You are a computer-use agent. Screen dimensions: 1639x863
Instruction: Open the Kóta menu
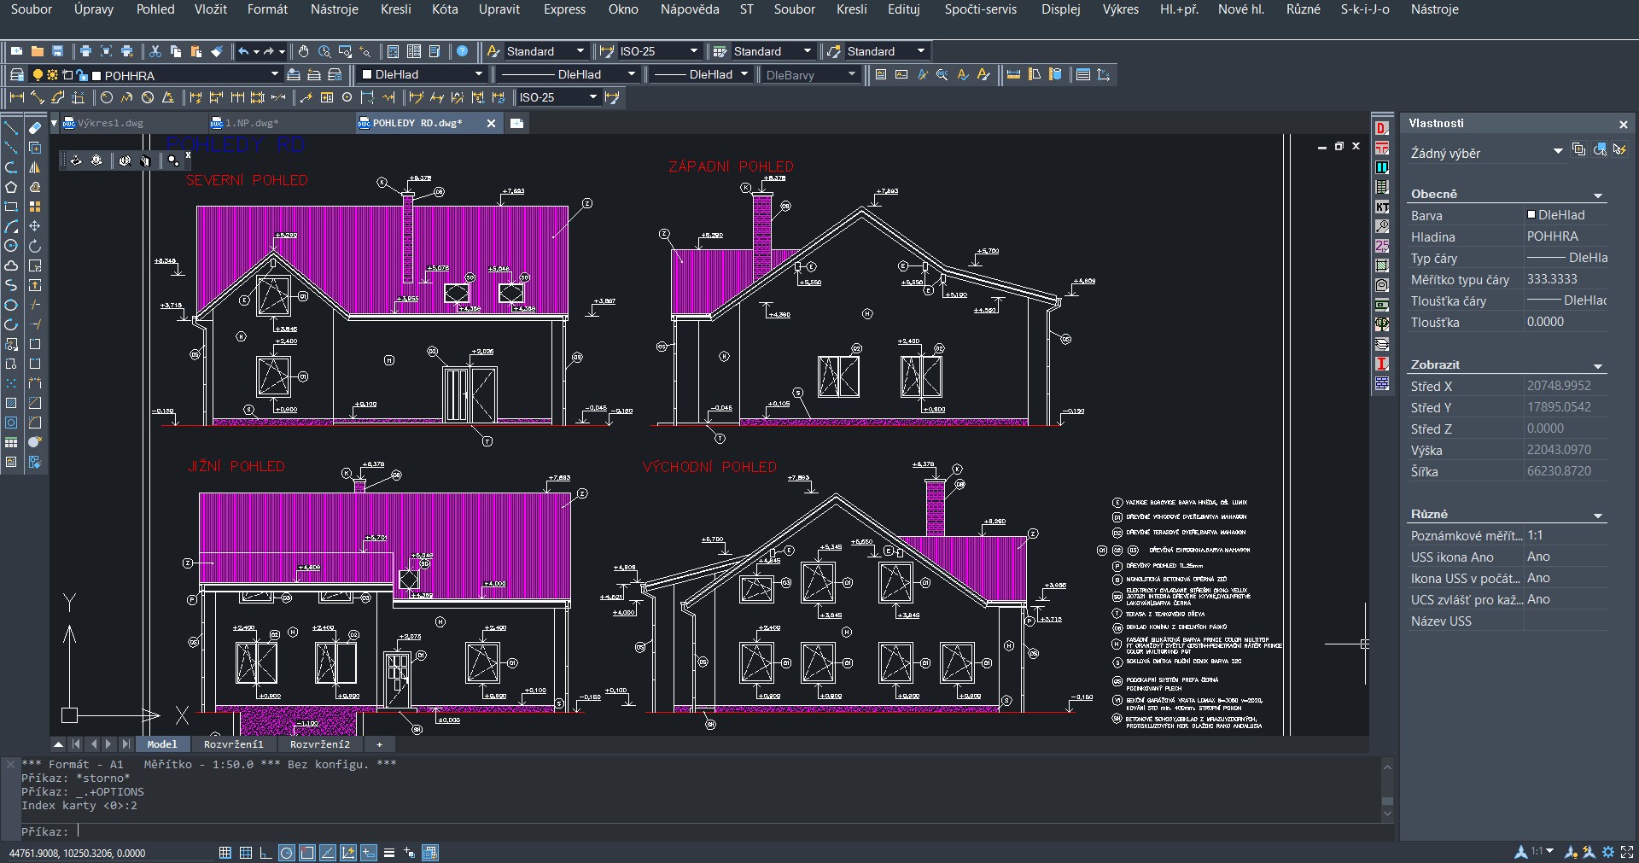coord(445,9)
